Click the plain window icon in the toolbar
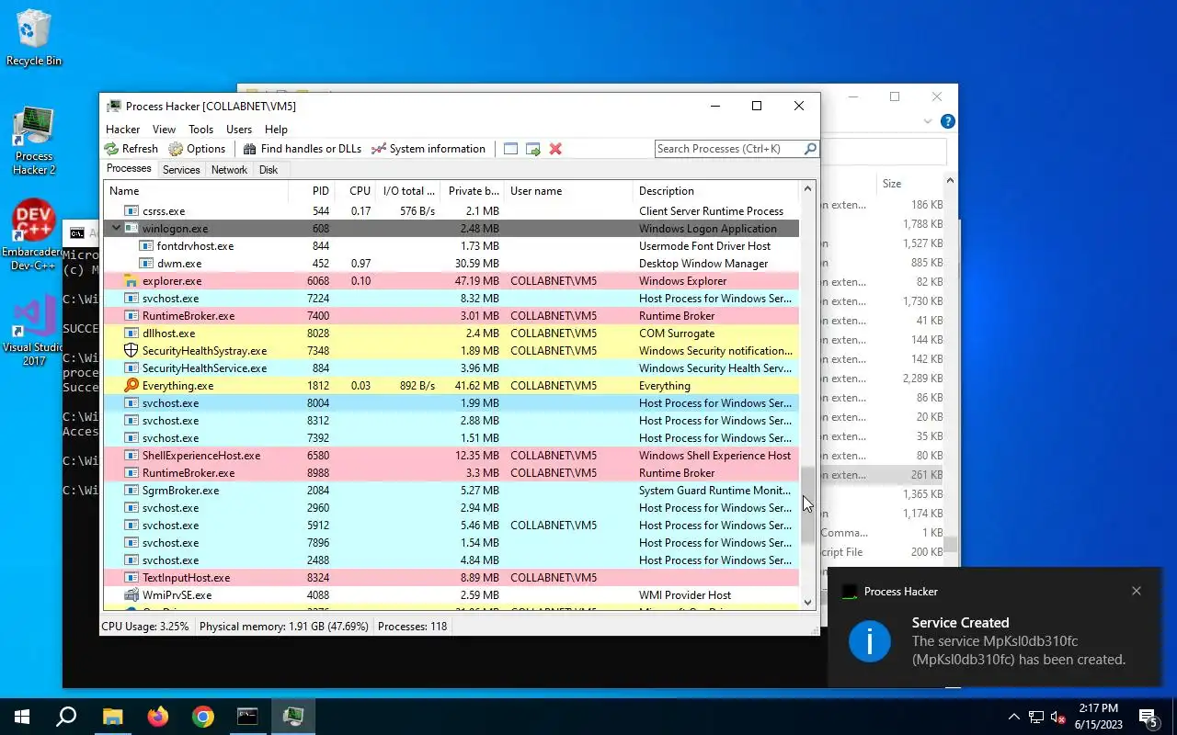The width and height of the screenshot is (1177, 735). coord(510,149)
